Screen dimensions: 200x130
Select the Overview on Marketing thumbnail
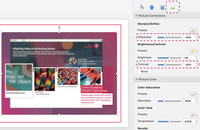tap(67, 76)
